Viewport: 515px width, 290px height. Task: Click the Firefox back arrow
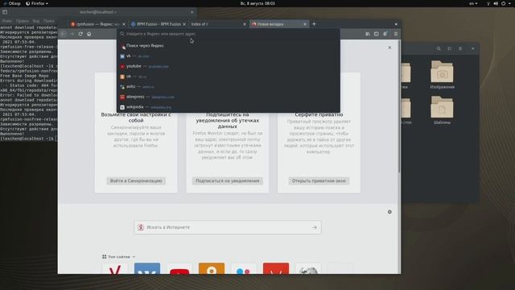(x=64, y=34)
